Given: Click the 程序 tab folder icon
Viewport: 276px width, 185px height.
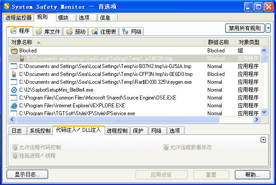Looking at the screenshot, I should [x=14, y=31].
